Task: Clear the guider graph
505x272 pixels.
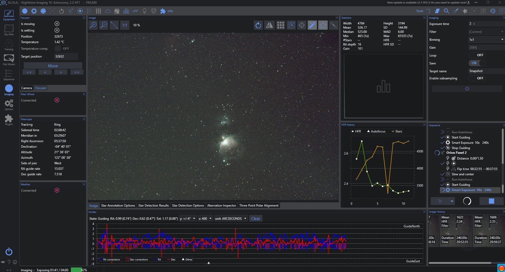Action: (x=255, y=219)
